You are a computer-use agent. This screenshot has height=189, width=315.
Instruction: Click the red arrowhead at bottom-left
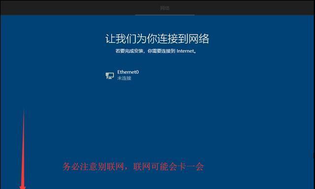click(23, 188)
